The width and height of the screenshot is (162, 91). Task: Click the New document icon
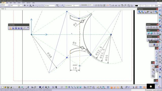click(3, 87)
